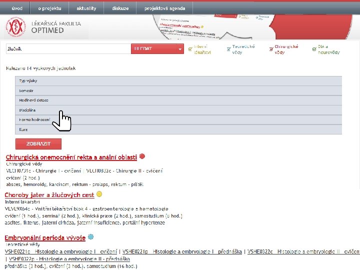Toggle the Chirurgické vědy checkbox
This screenshot has width=360, height=270.
(271, 49)
